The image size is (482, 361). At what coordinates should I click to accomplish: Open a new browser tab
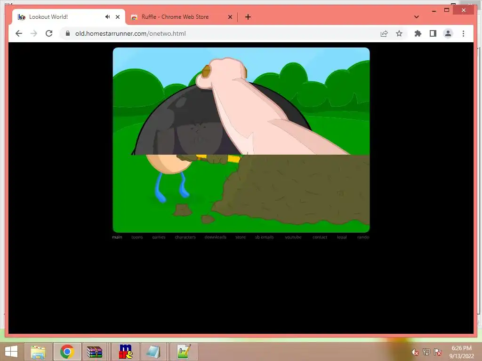pos(248,17)
